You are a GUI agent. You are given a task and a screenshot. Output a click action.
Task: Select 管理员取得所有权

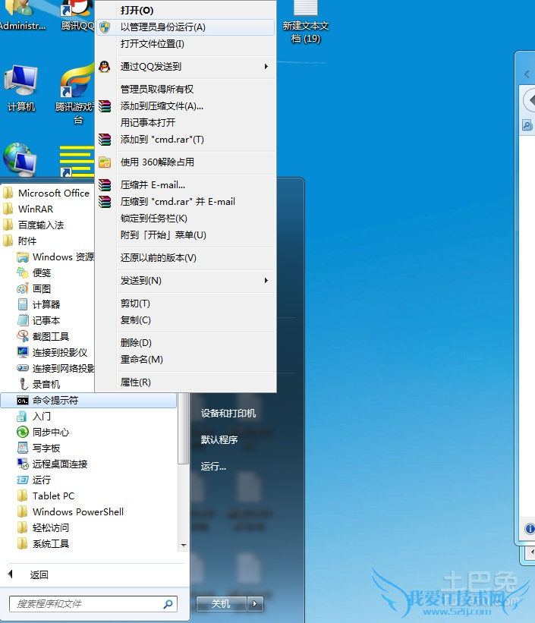tap(186, 89)
